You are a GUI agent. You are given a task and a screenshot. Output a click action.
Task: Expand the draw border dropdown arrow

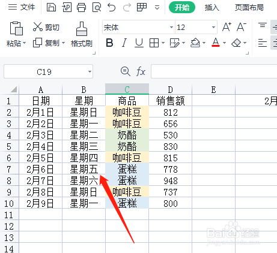(183, 43)
